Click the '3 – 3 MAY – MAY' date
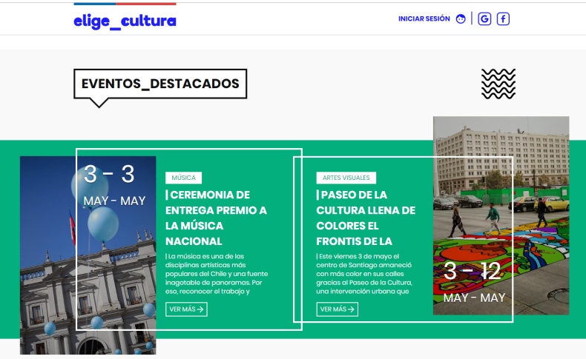 (114, 185)
